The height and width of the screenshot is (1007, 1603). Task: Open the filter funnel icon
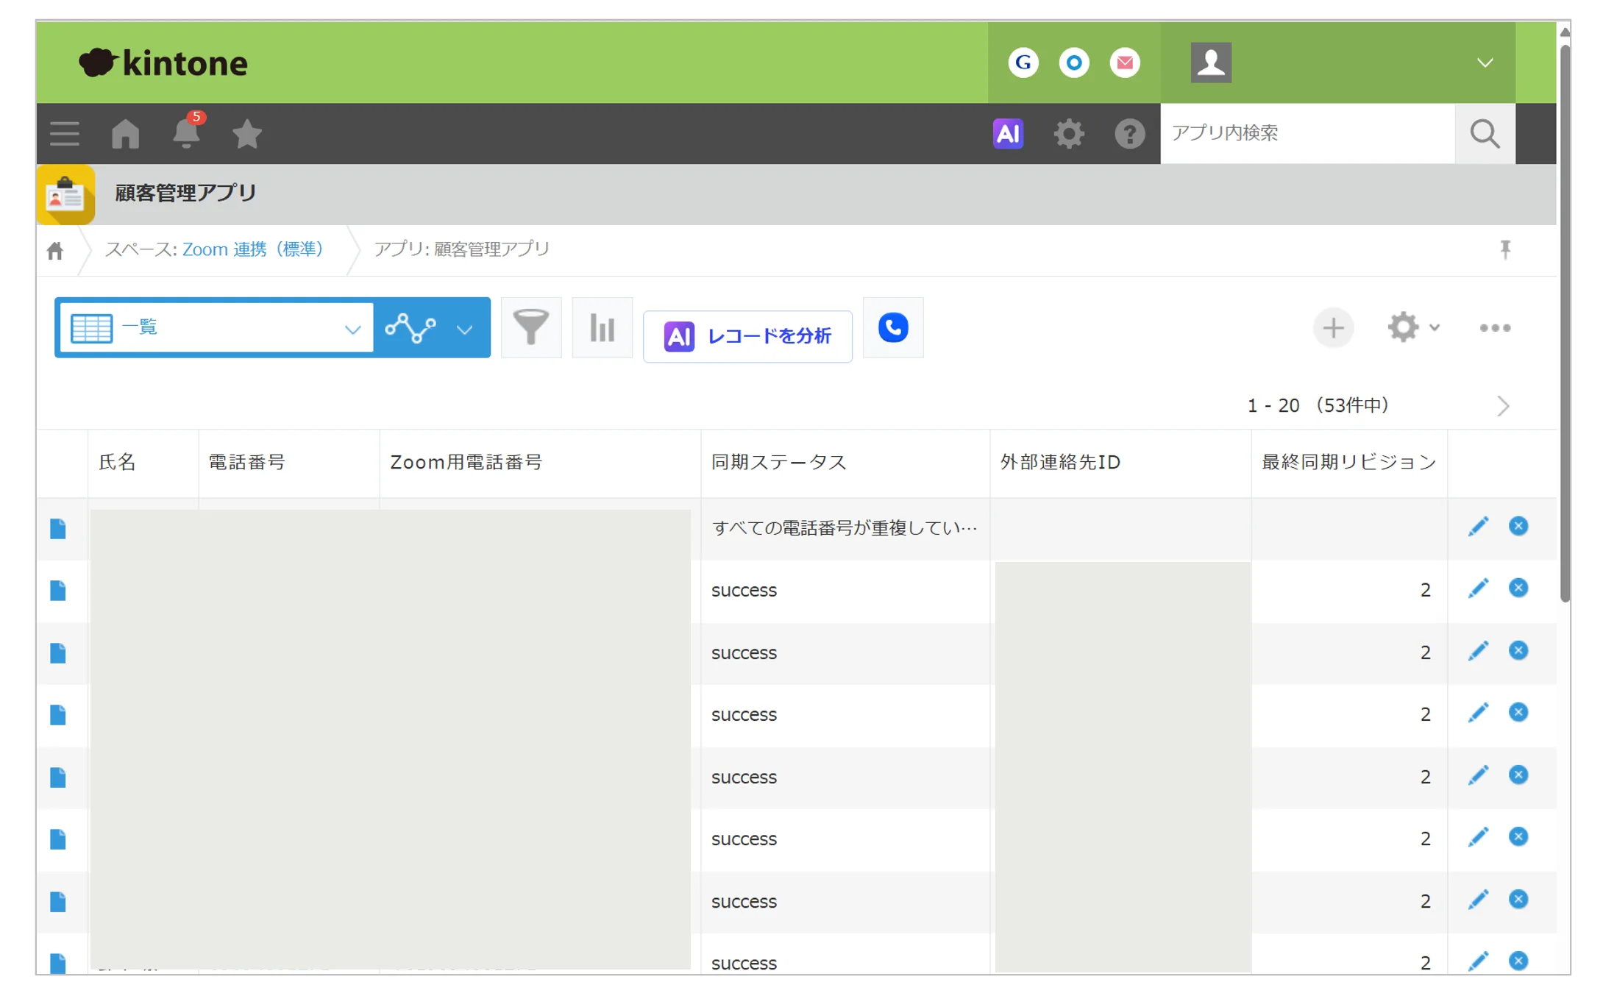pos(530,327)
